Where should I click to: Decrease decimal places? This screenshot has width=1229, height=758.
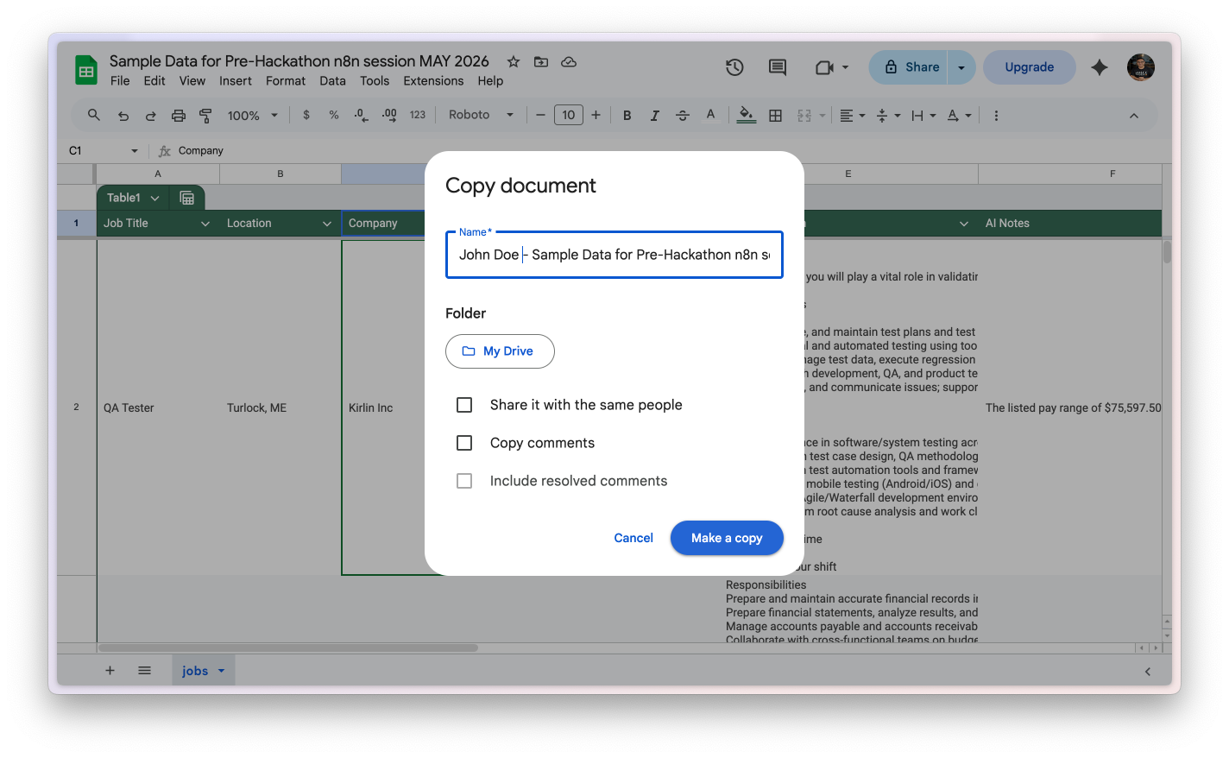pos(362,115)
